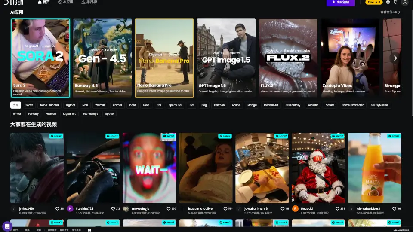Click the Discord icon in footer

(89, 230)
